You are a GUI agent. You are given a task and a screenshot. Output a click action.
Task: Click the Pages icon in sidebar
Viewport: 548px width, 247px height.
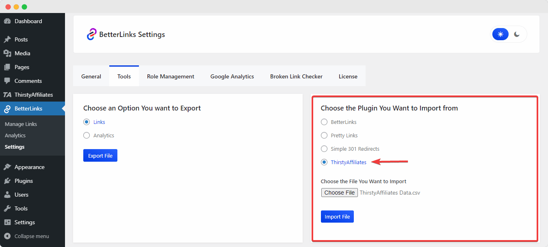point(7,67)
